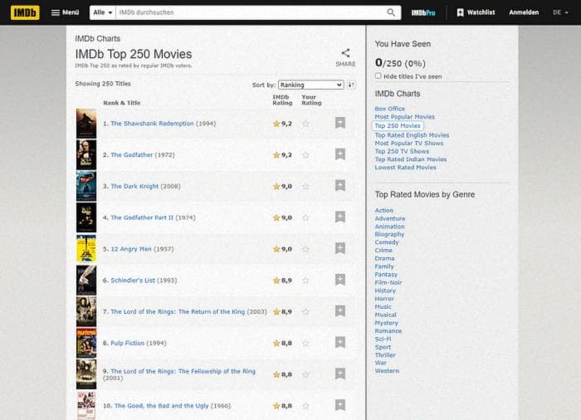Add The Shawshank Redemption to watchlist
581x420 pixels.
pyautogui.click(x=340, y=123)
